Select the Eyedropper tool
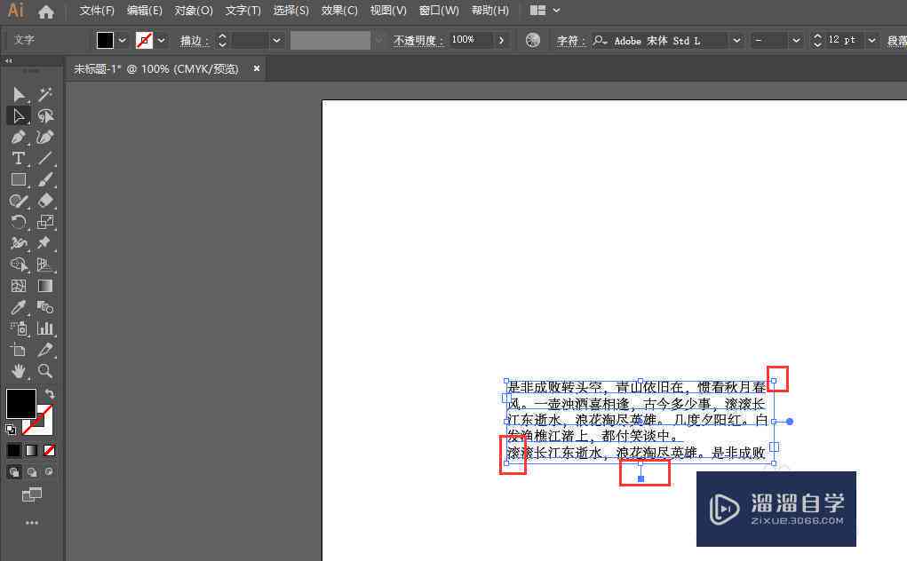The width and height of the screenshot is (907, 561). coord(19,307)
